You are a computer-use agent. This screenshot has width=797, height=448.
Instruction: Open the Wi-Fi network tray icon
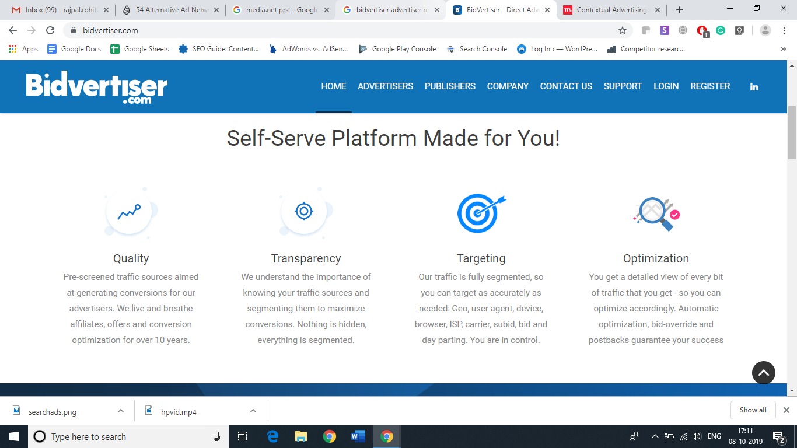coord(683,436)
